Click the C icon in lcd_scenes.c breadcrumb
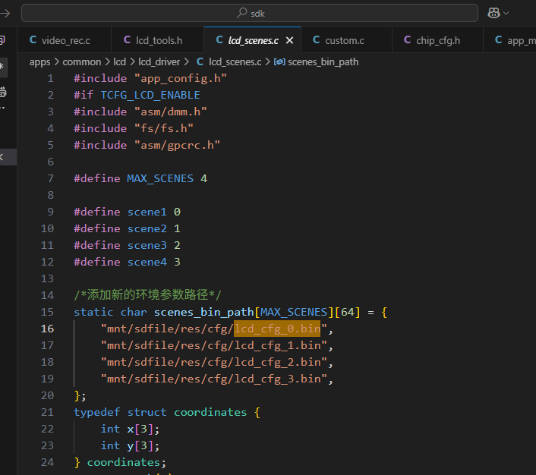Image resolution: width=536 pixels, height=475 pixels. (200, 61)
